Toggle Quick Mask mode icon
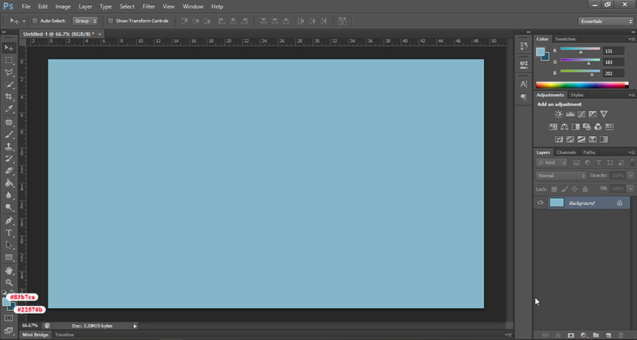Screen dimensions: 637x340 [x=9, y=318]
